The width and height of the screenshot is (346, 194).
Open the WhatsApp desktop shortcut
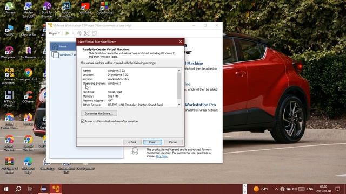coord(47,164)
